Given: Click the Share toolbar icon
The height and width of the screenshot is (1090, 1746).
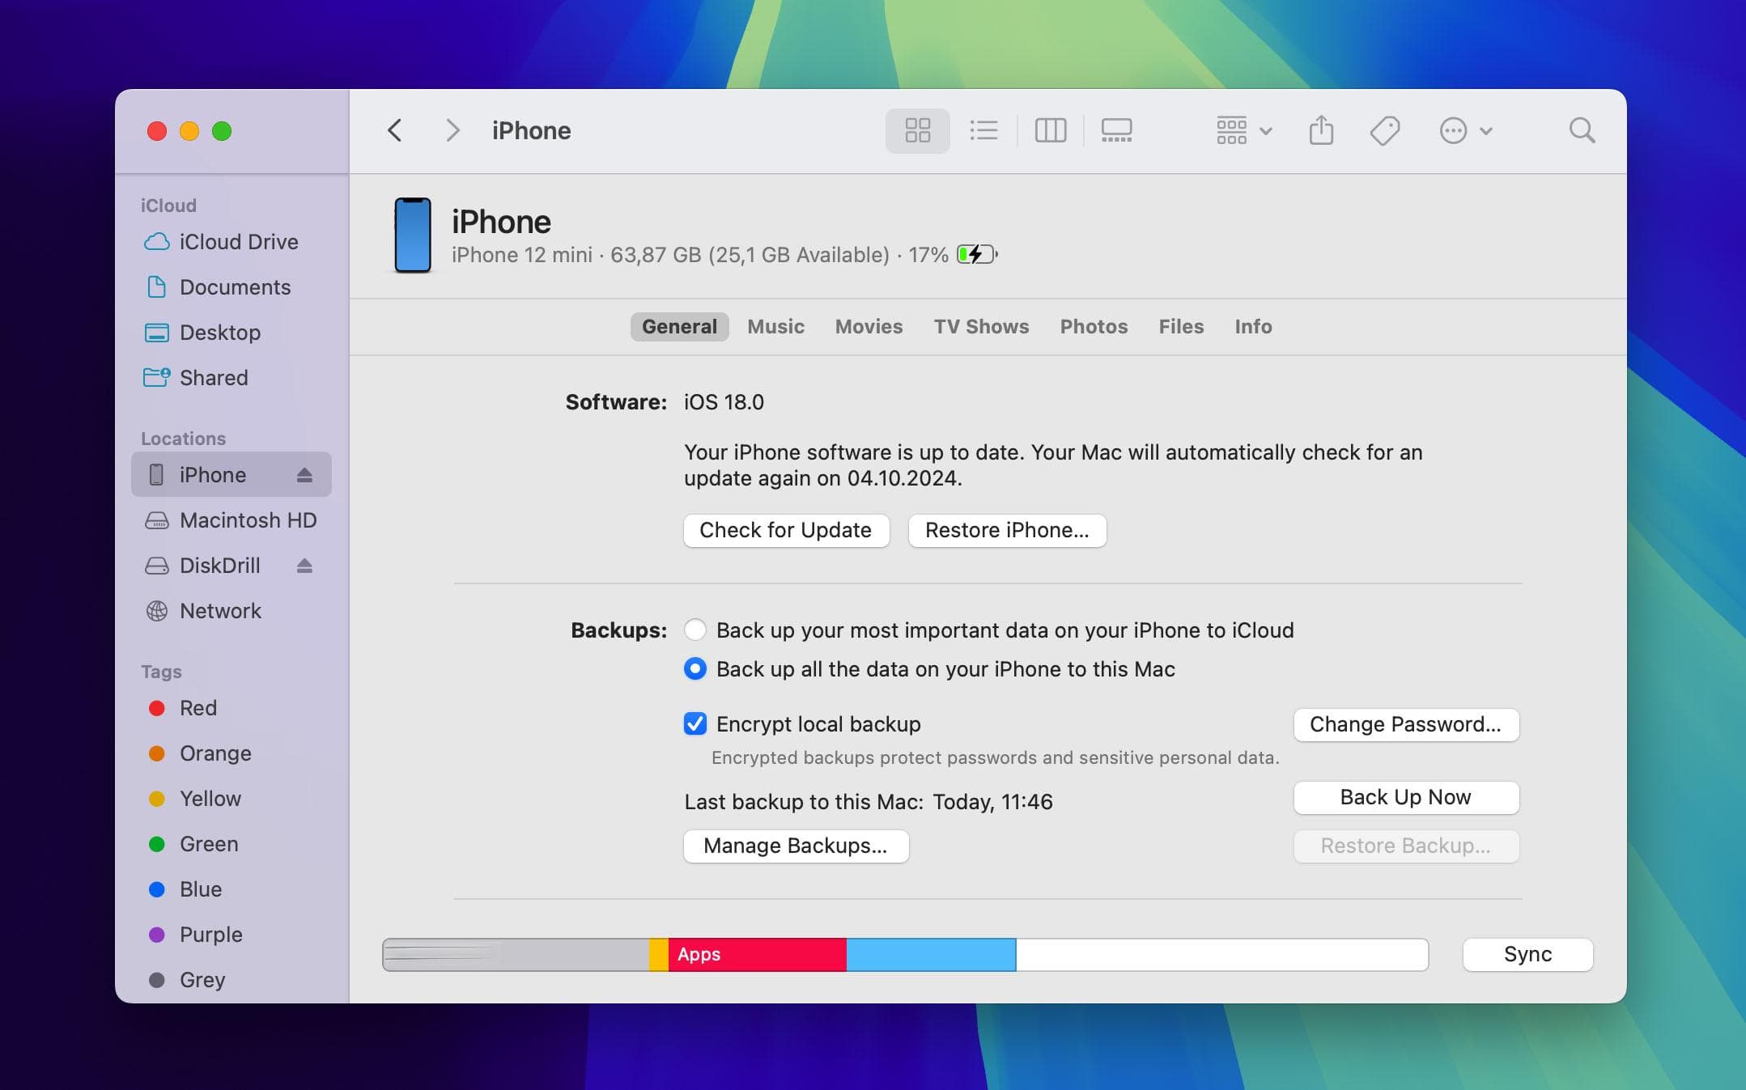Looking at the screenshot, I should point(1321,130).
